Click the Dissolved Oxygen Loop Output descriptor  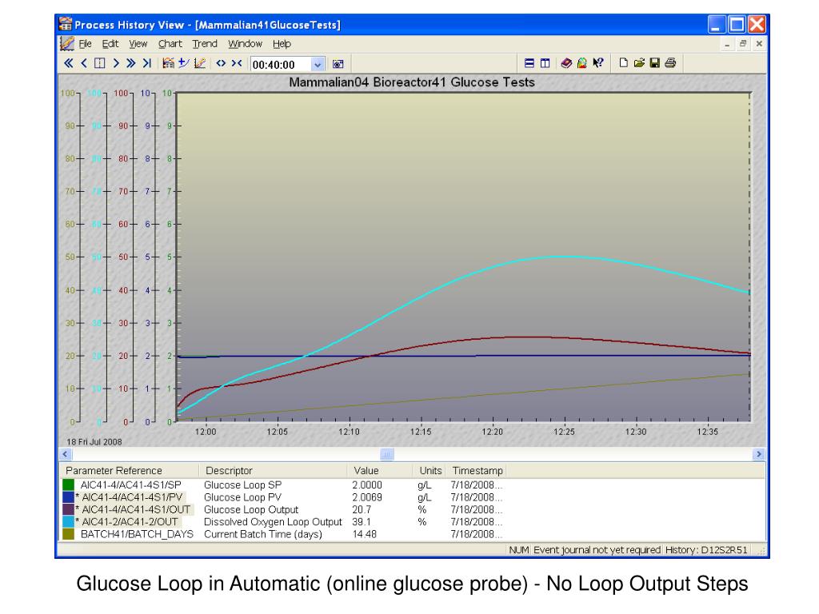click(273, 521)
